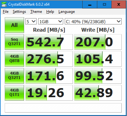Image resolution: width=127 pixels, height=116 pixels.
Task: Open the Help menu
Action: [x=50, y=12]
